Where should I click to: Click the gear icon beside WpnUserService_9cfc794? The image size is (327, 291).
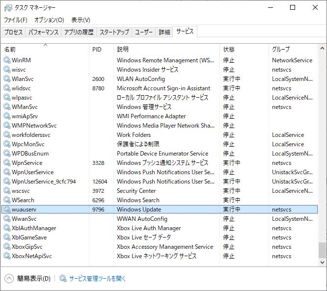pyautogui.click(x=7, y=182)
